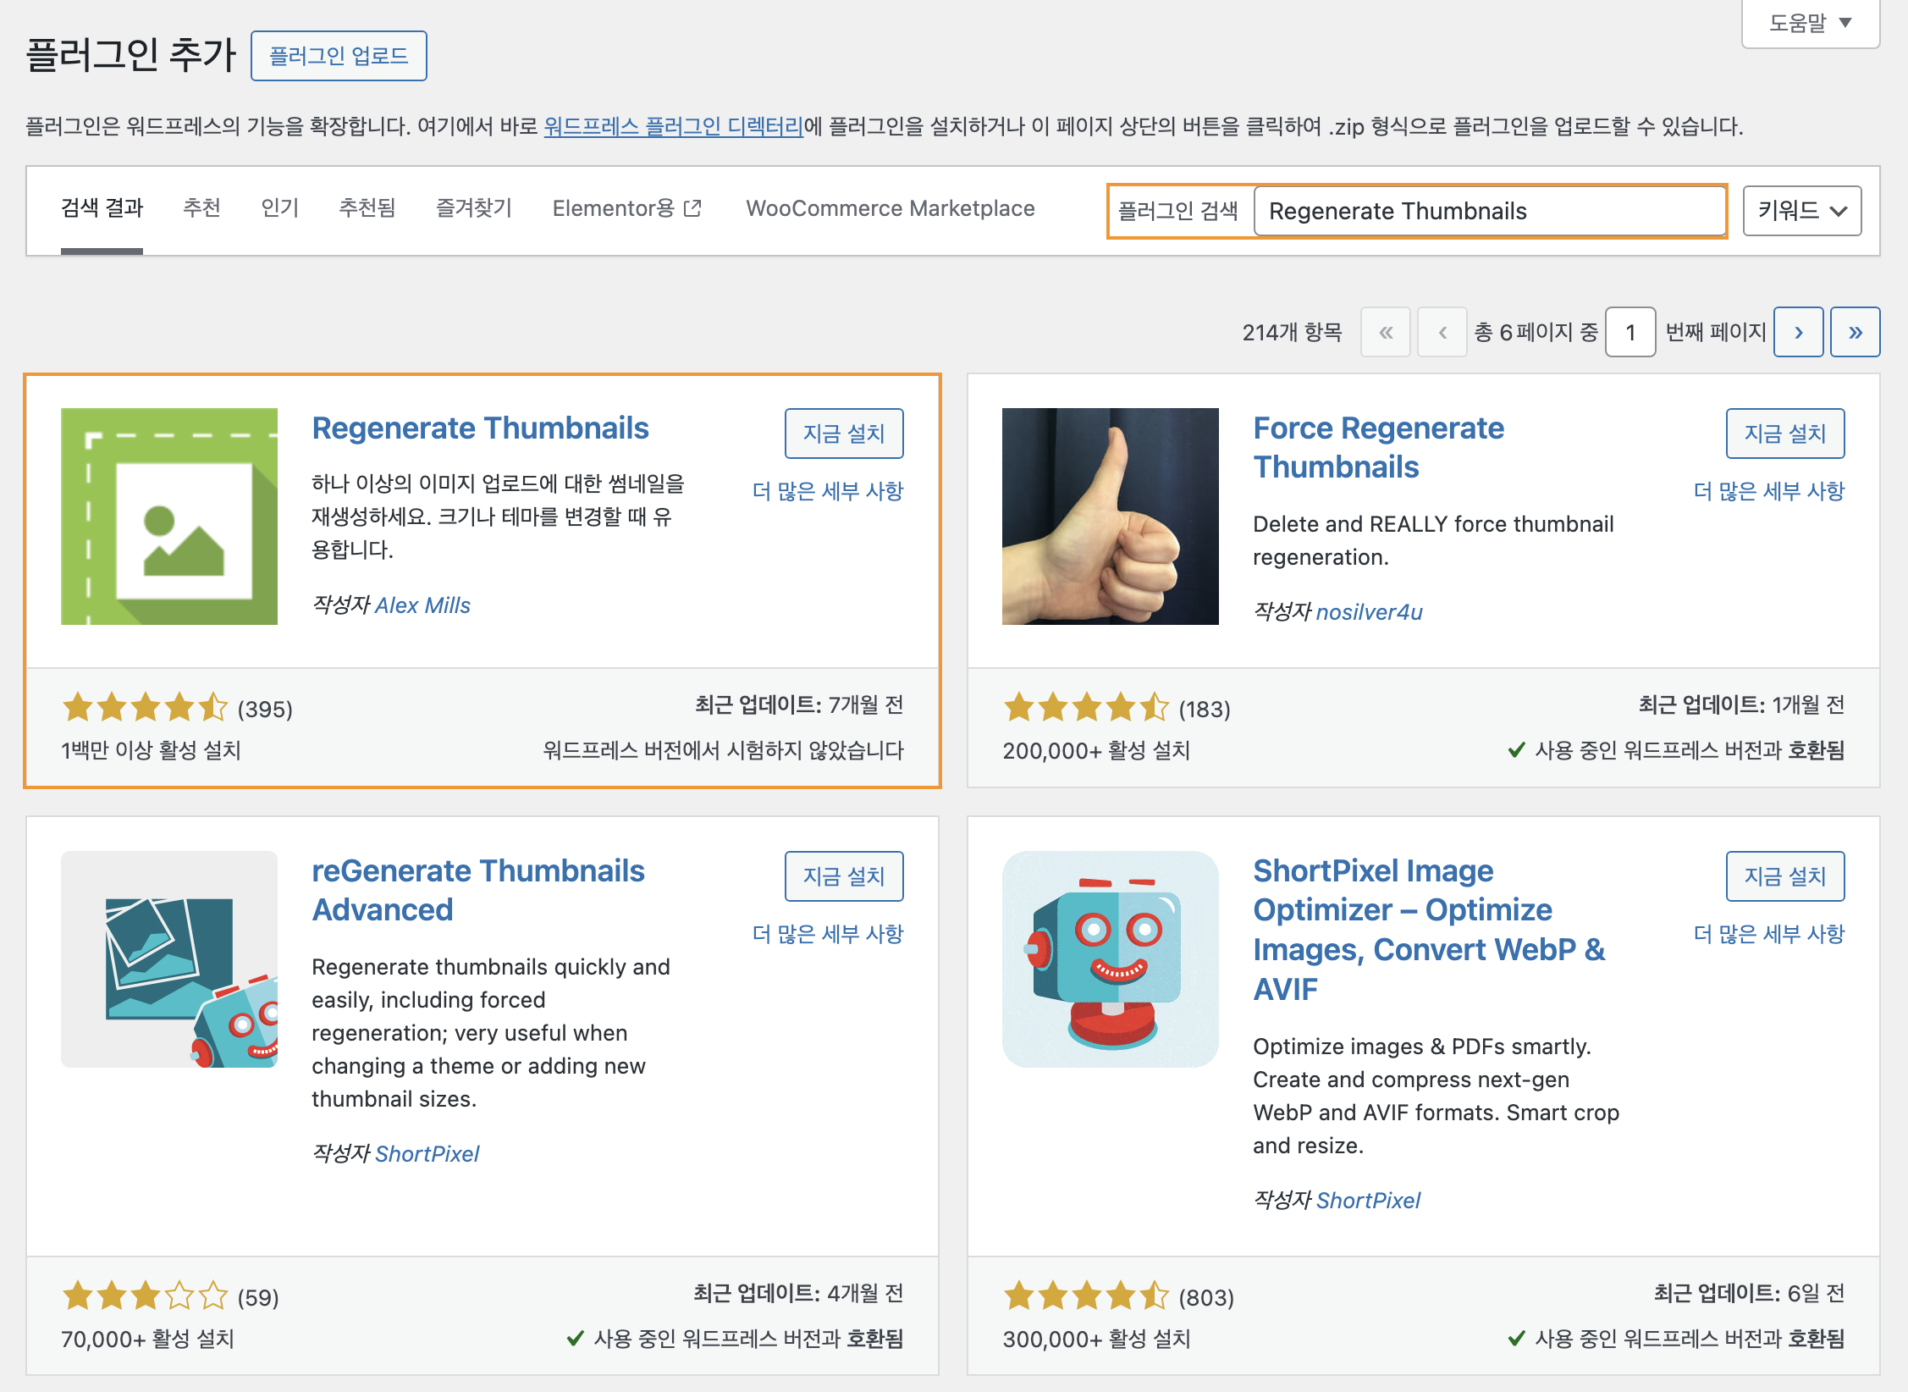
Task: Click the 플러그인 업로드 button
Action: pyautogui.click(x=339, y=56)
